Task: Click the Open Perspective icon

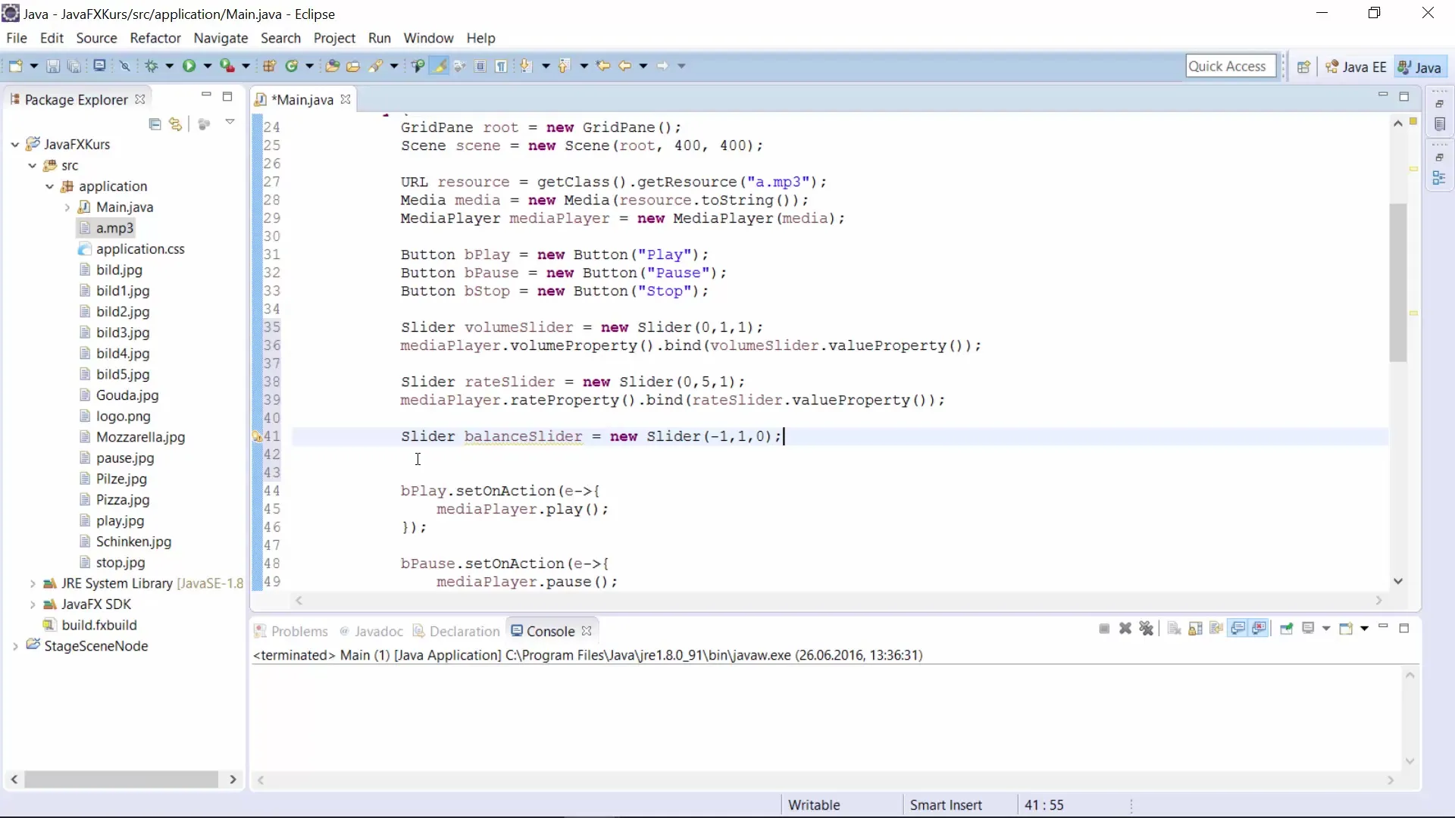Action: click(x=1303, y=67)
